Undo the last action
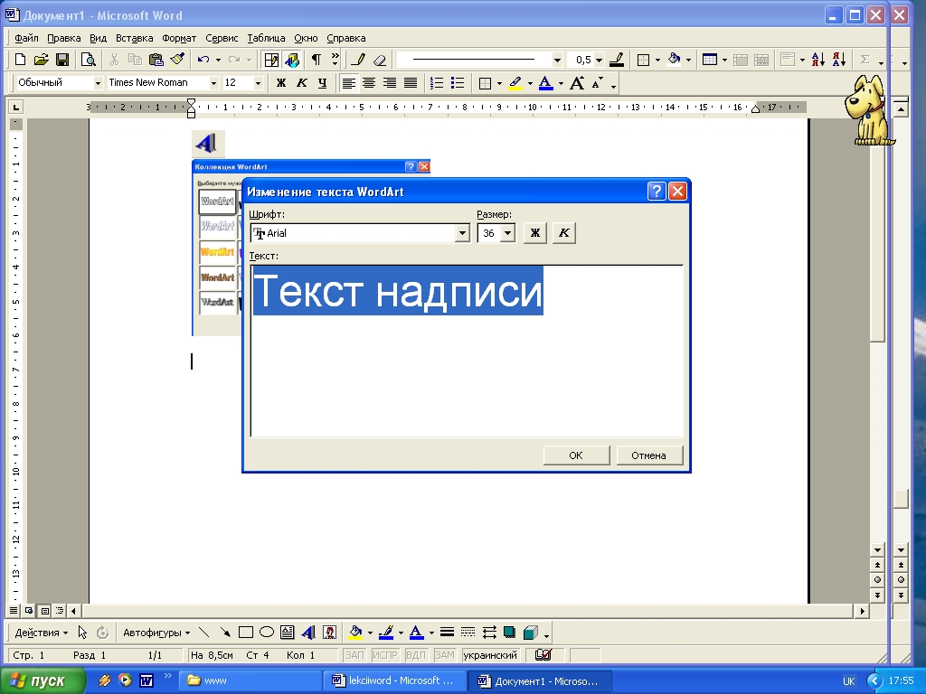Screen dimensions: 926x694 (203, 60)
